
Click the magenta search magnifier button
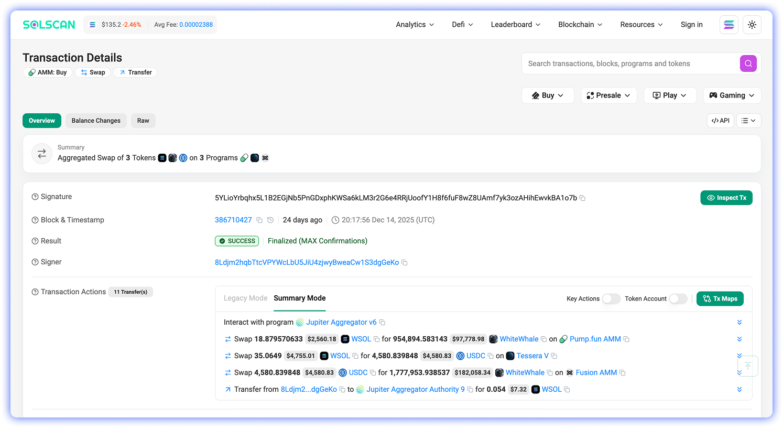coord(748,63)
